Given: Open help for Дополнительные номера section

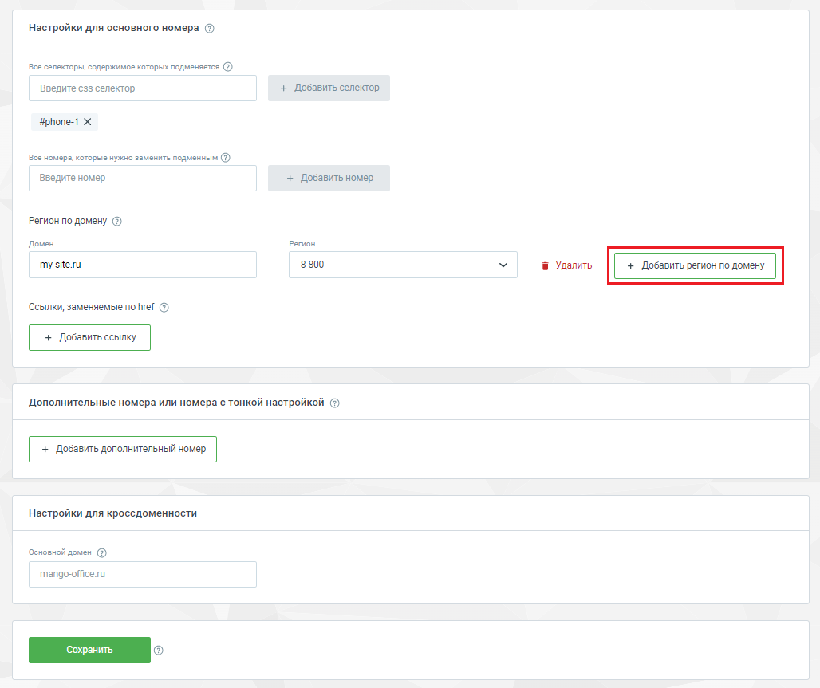Looking at the screenshot, I should pos(335,403).
